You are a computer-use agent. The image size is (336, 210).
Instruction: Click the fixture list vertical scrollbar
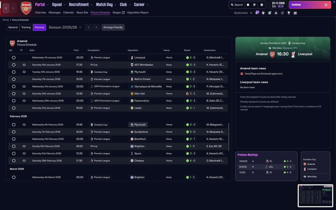(229, 136)
